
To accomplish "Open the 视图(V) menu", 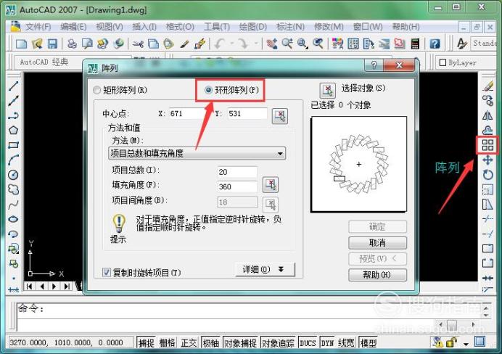I will click(x=109, y=27).
